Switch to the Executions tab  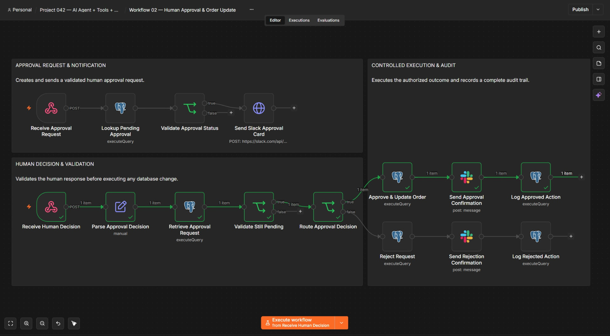click(x=299, y=20)
